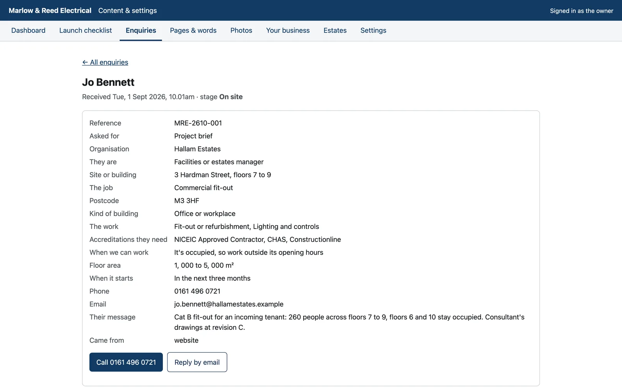Click the Hallam Estates organisation value
The image size is (622, 388).
click(x=197, y=149)
